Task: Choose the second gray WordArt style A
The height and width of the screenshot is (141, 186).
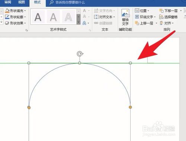Action: (53, 17)
